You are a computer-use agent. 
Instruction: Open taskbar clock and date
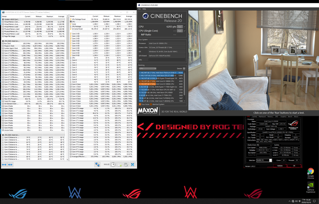(x=307, y=201)
